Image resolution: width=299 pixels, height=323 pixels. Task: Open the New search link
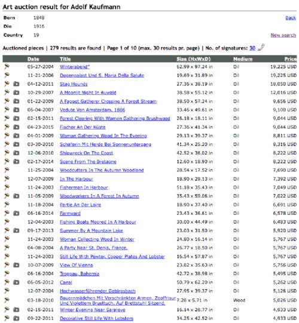click(x=283, y=35)
